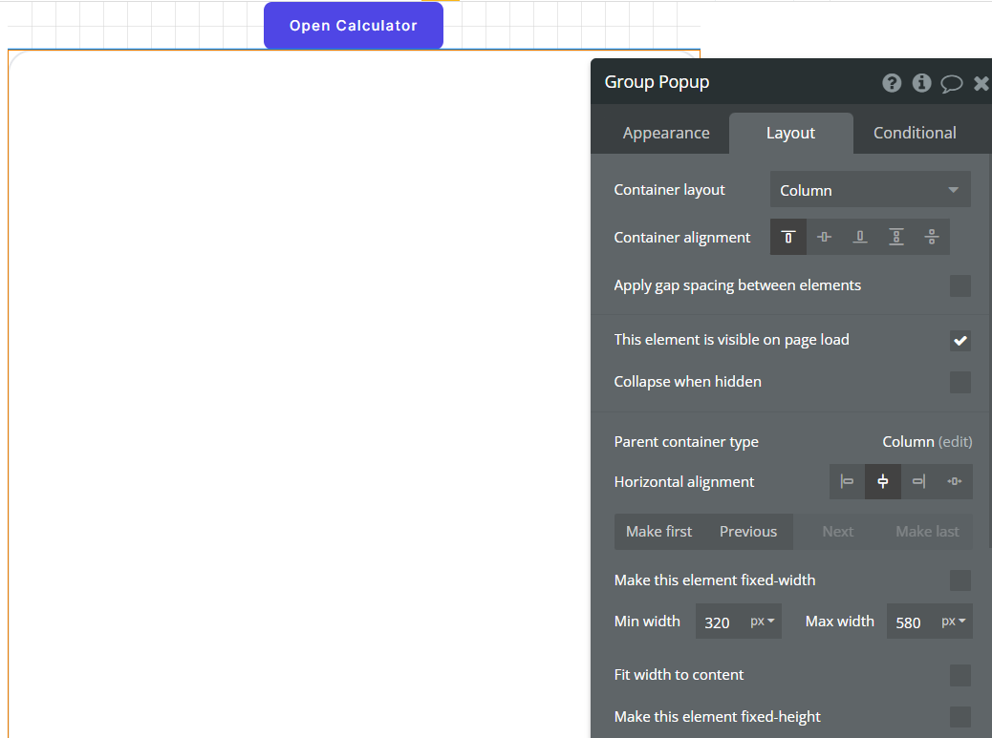
Task: Choose stretch horizontal alignment icon
Action: 954,481
